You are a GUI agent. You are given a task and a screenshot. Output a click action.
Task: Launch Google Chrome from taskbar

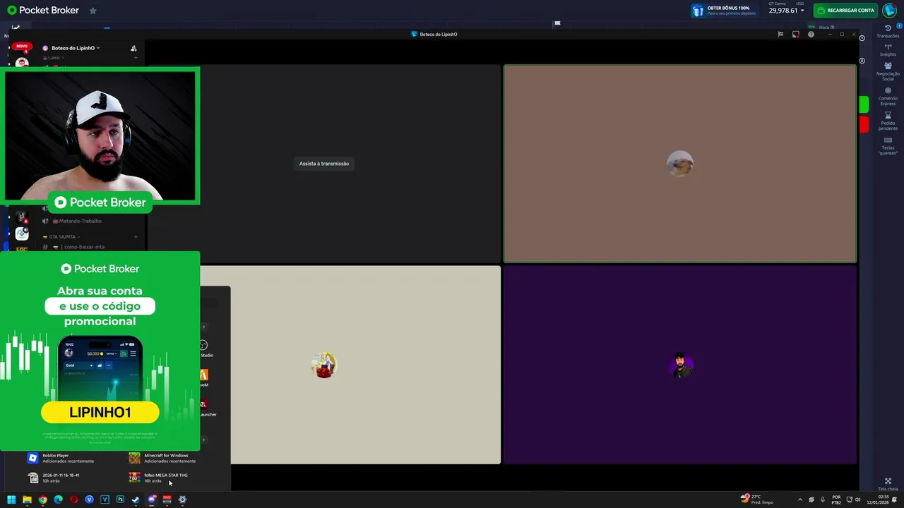click(42, 500)
